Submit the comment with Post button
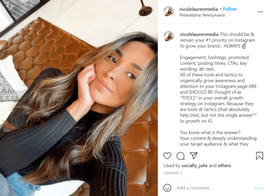Image resolution: width=268 pixels, height=196 pixels. coord(258,188)
